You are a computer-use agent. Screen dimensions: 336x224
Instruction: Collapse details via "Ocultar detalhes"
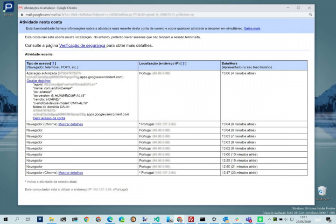[x=38, y=81]
